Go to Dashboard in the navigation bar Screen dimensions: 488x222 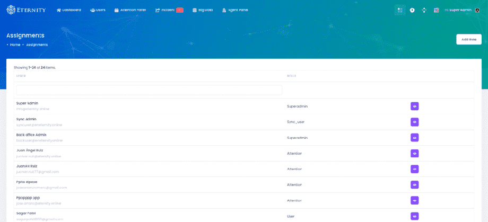click(69, 10)
